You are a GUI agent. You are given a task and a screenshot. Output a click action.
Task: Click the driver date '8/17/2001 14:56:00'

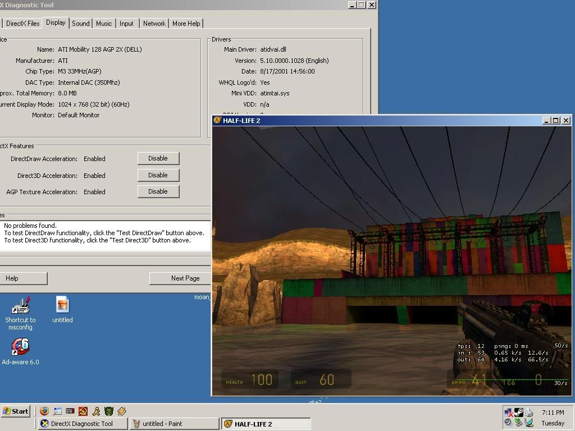coord(287,71)
